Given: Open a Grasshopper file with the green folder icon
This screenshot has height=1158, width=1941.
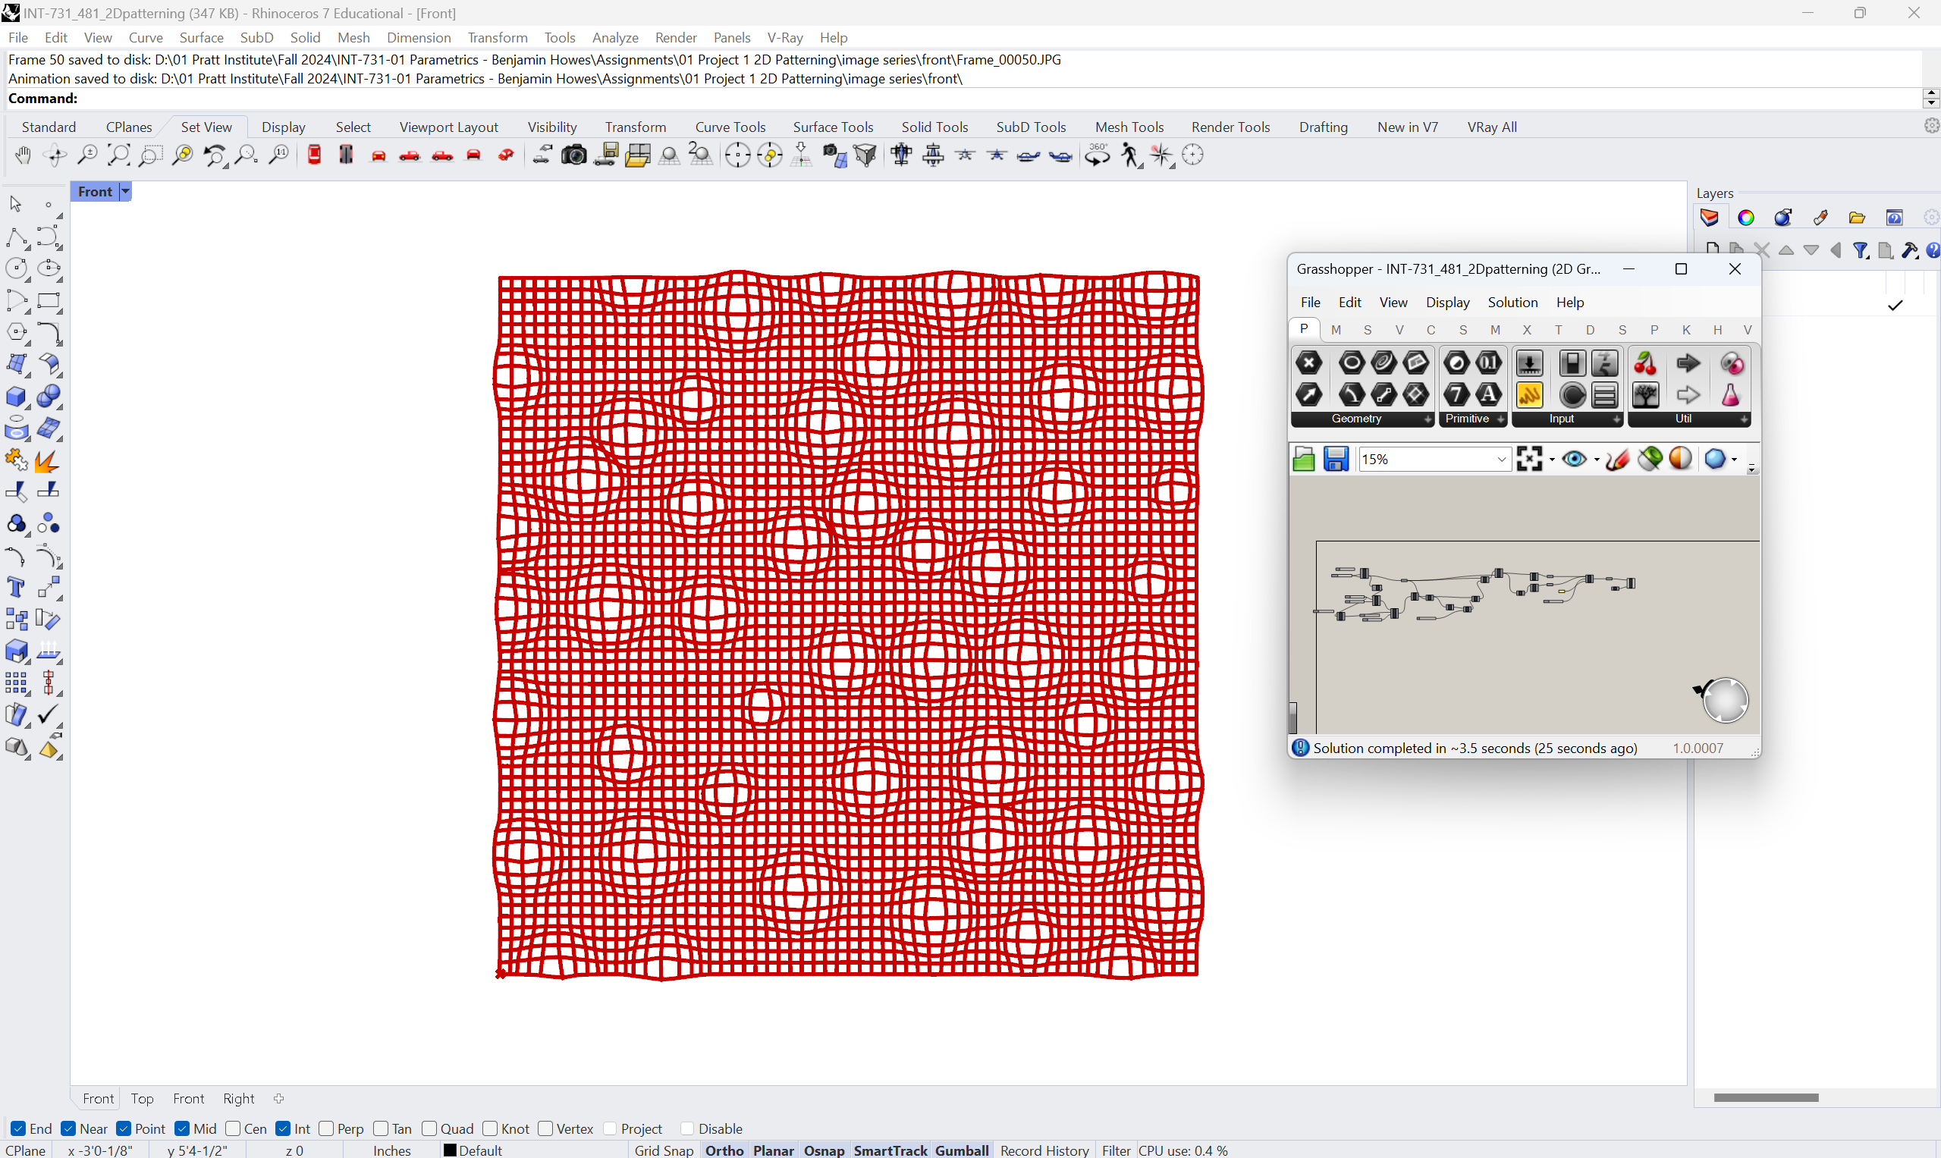Looking at the screenshot, I should coord(1303,459).
